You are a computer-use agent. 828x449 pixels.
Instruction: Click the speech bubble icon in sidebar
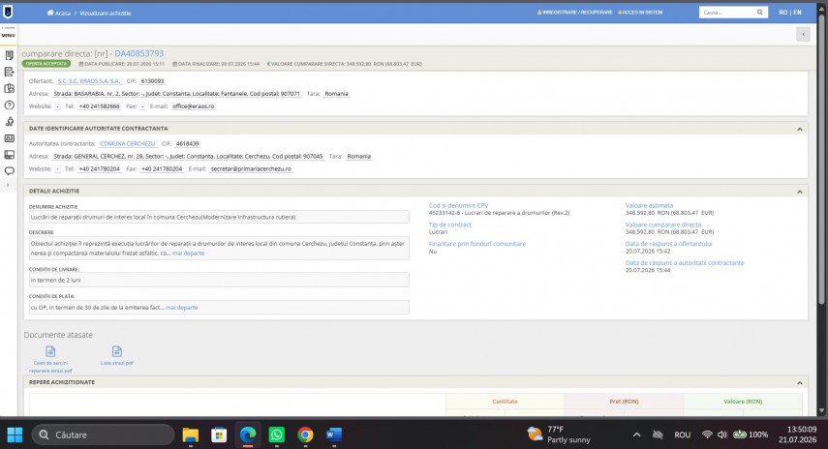(x=9, y=171)
